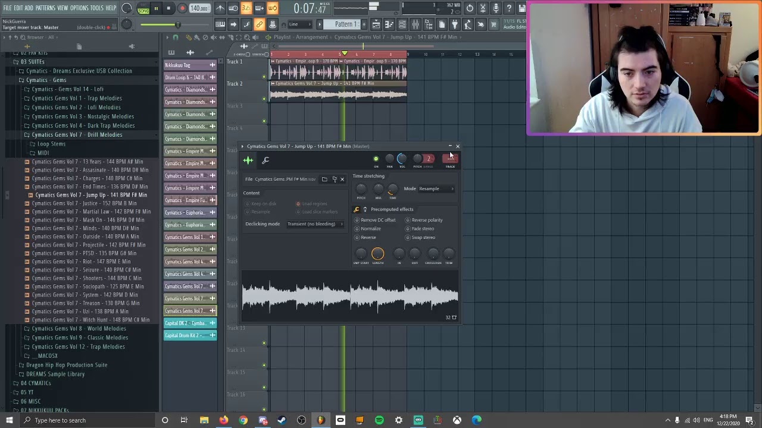
Task: Toggle the link/multilink to controllers icon
Action: click(x=259, y=24)
